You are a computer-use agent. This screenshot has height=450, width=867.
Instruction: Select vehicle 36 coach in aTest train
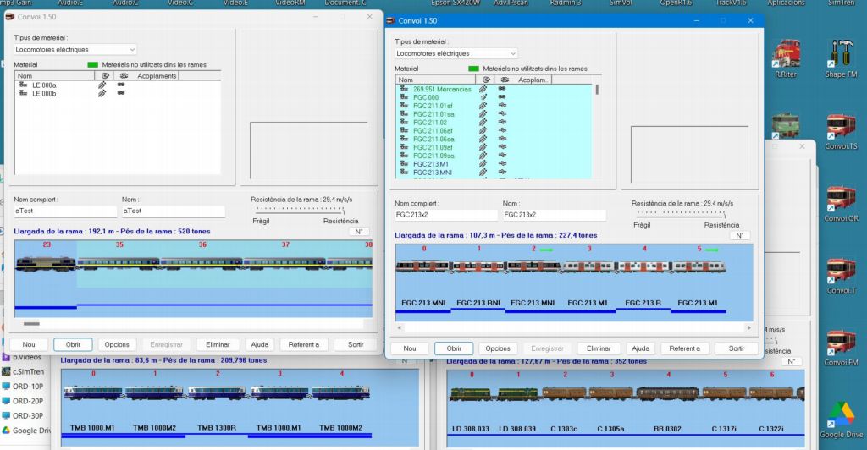[x=202, y=263]
